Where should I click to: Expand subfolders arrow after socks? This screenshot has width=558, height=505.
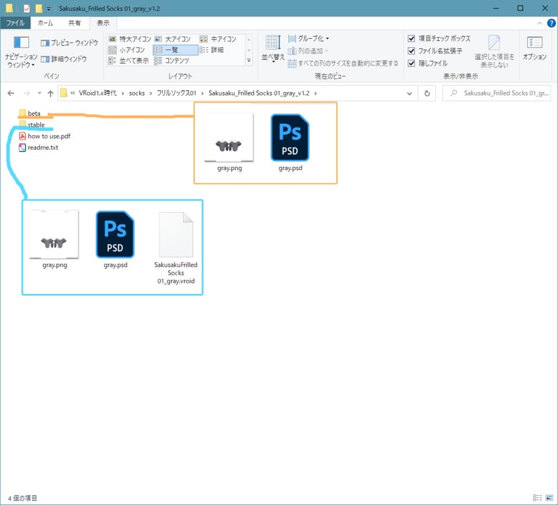click(150, 93)
